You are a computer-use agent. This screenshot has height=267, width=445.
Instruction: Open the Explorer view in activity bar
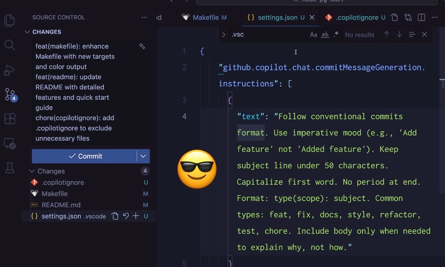click(10, 20)
